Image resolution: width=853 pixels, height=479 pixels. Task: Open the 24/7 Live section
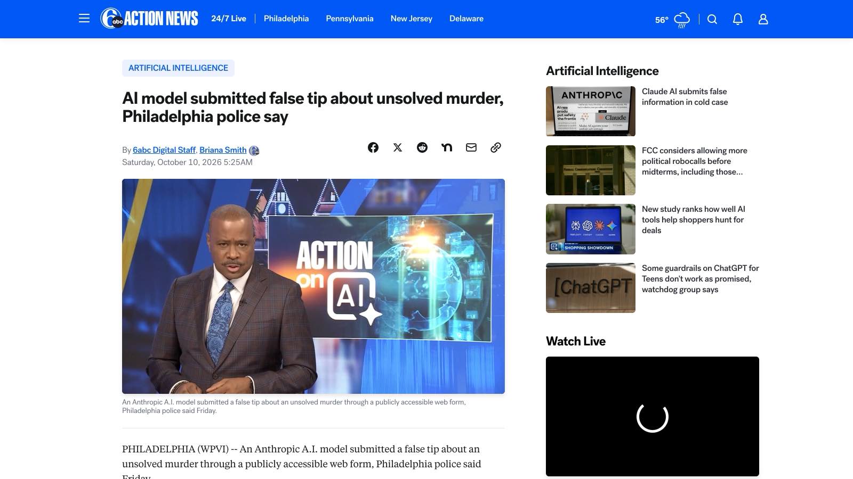tap(229, 19)
